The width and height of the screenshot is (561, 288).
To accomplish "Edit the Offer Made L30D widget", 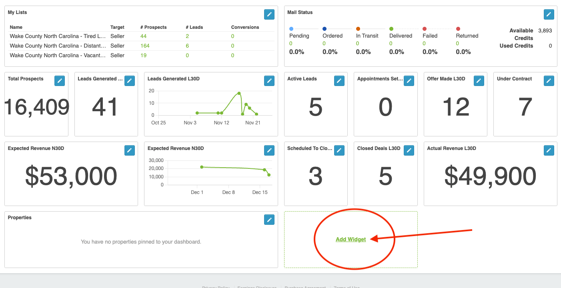I will [479, 81].
